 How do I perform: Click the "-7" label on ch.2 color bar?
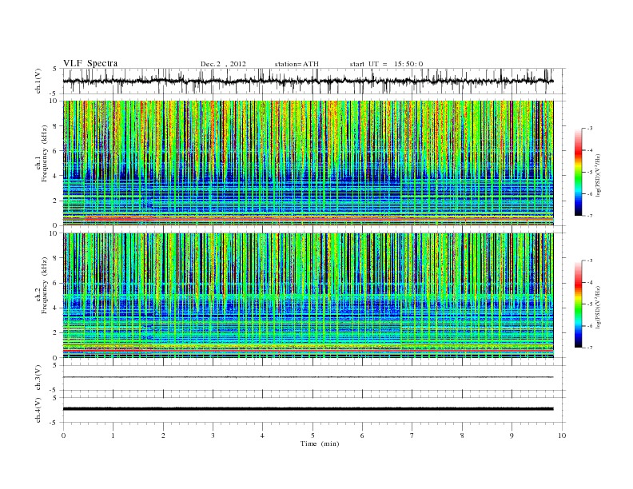(x=590, y=348)
